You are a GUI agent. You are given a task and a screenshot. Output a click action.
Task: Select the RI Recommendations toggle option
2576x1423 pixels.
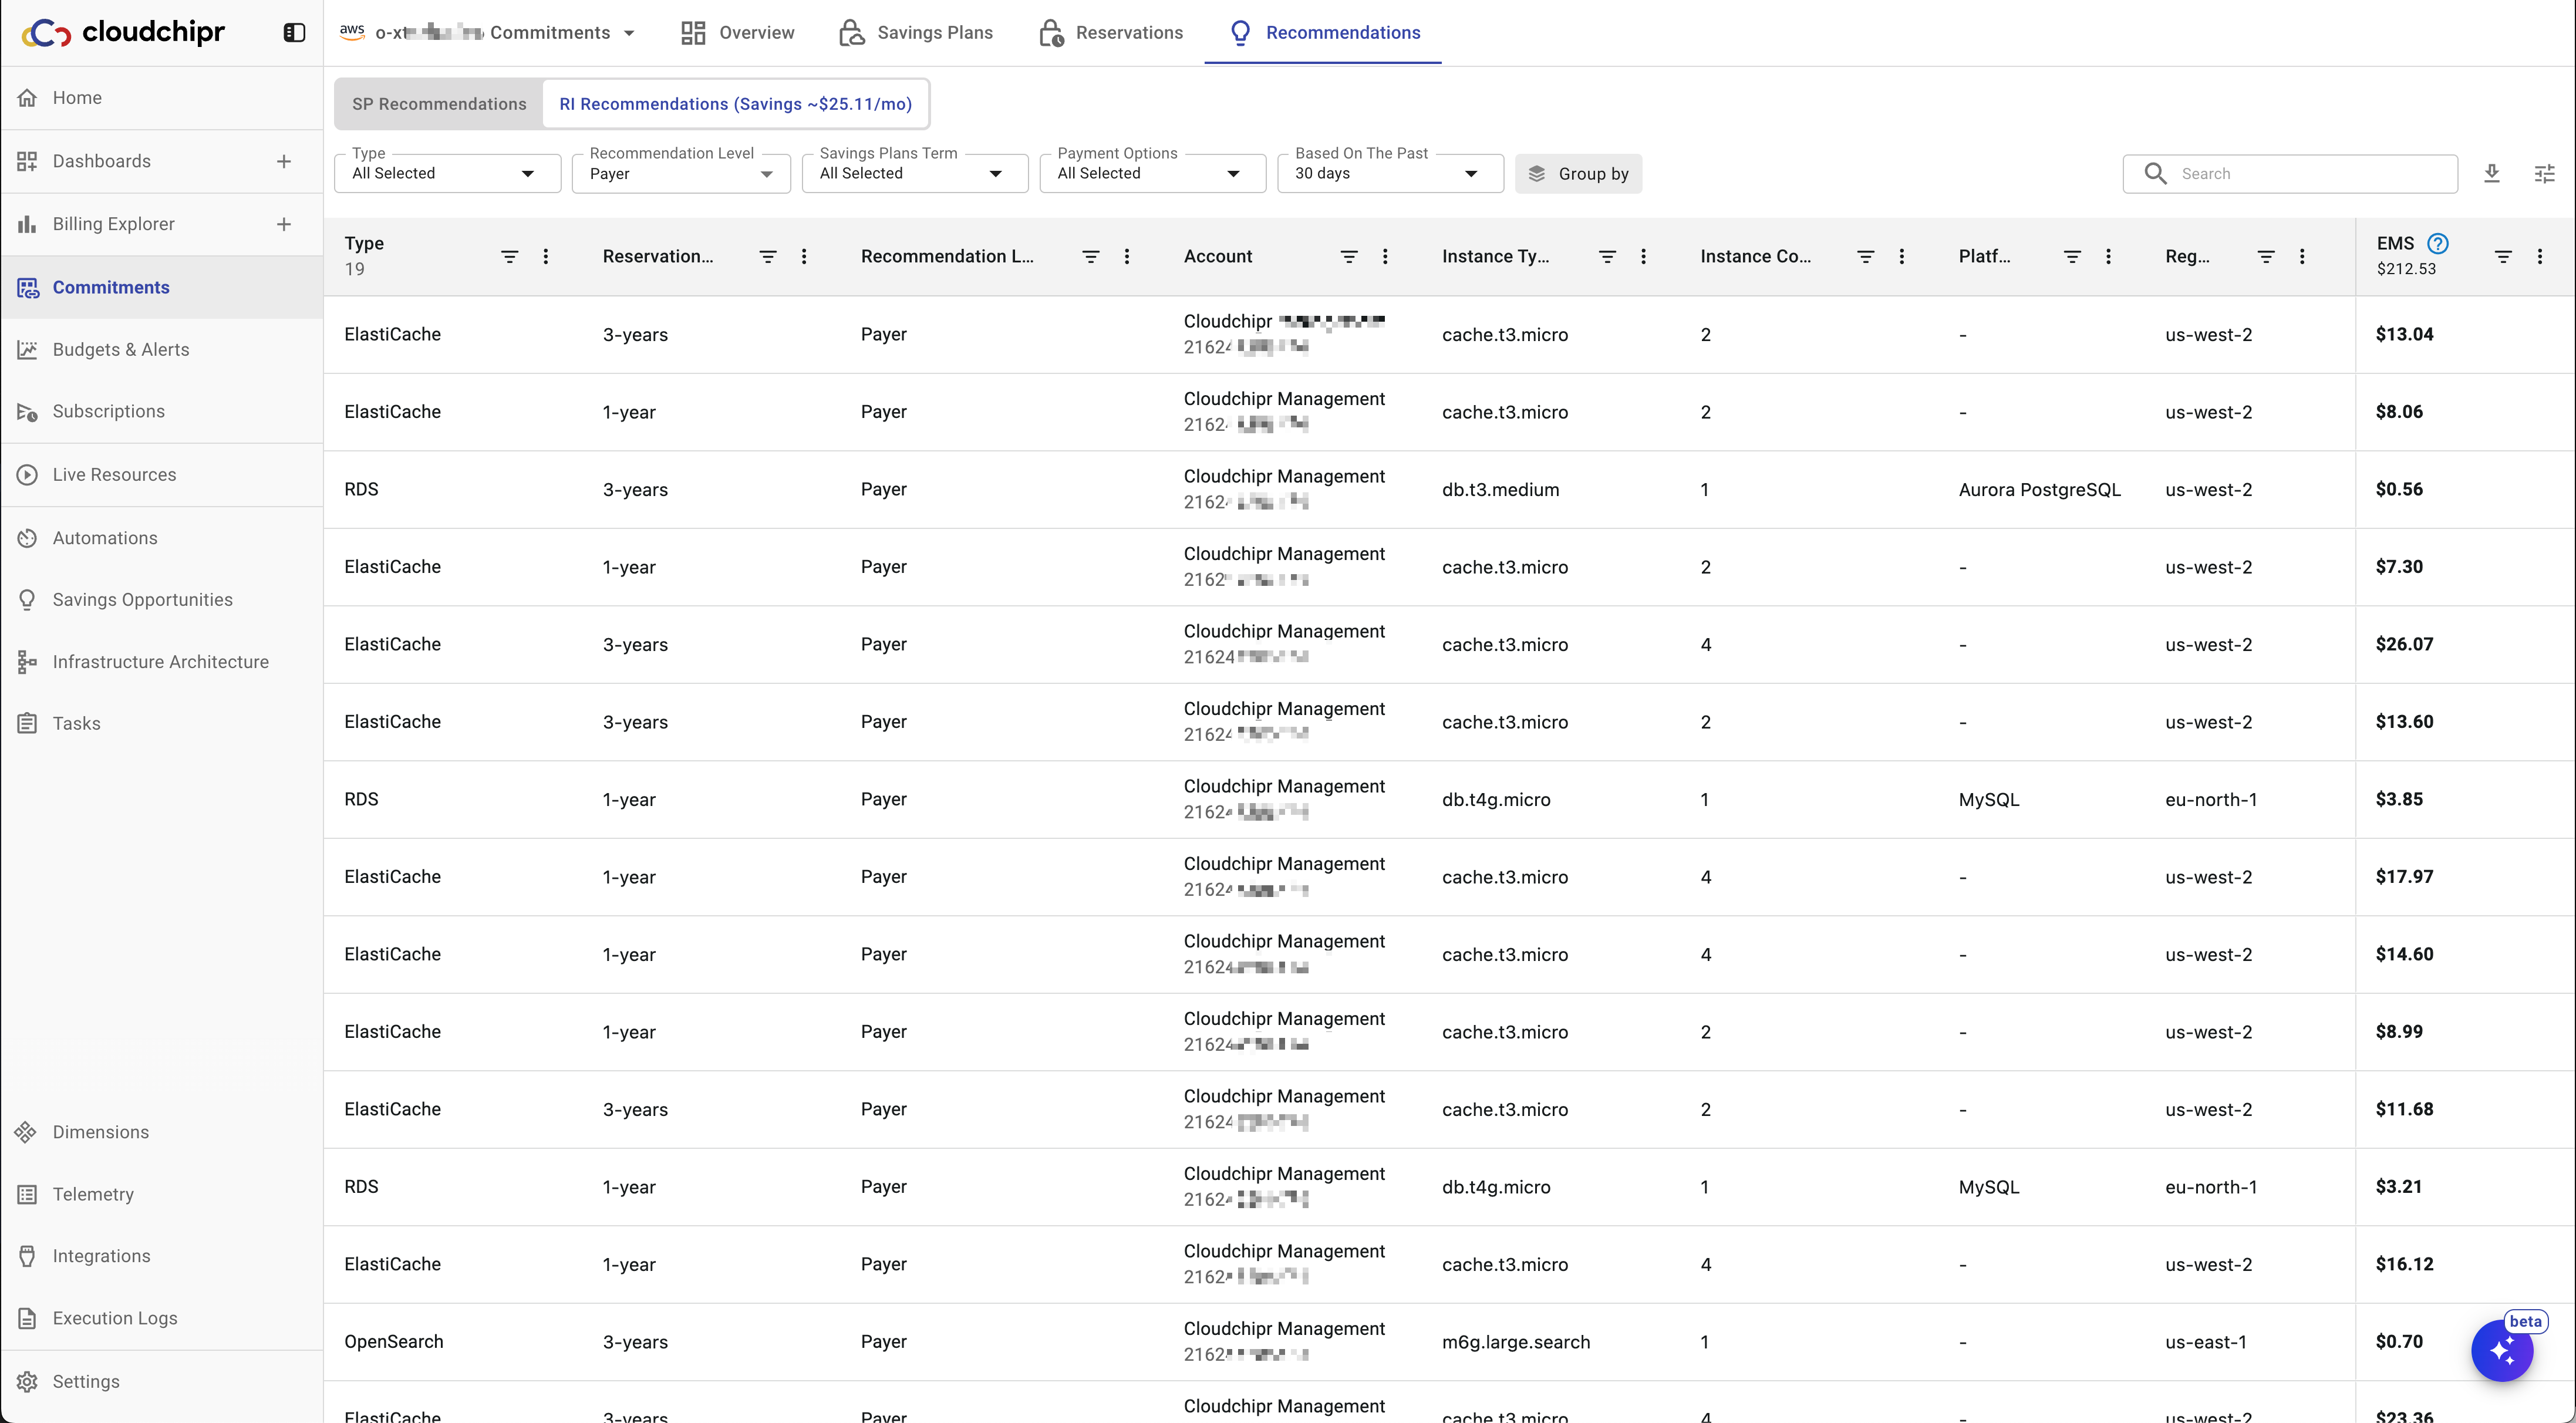[x=735, y=104]
